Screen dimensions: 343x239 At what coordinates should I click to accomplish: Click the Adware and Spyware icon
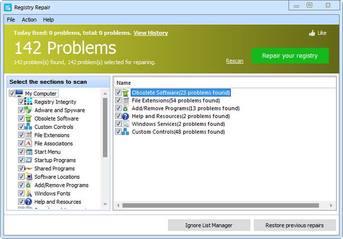click(x=29, y=111)
